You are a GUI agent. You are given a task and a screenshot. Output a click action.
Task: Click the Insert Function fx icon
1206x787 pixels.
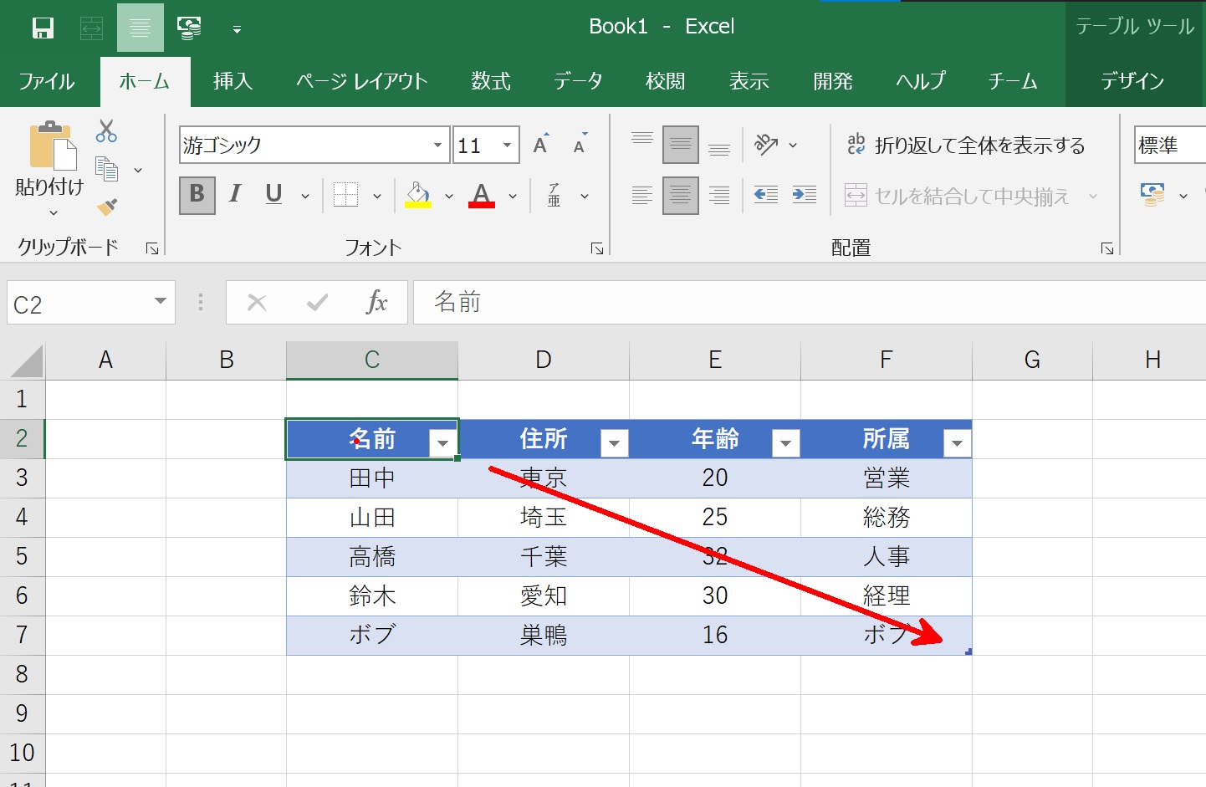tap(377, 303)
